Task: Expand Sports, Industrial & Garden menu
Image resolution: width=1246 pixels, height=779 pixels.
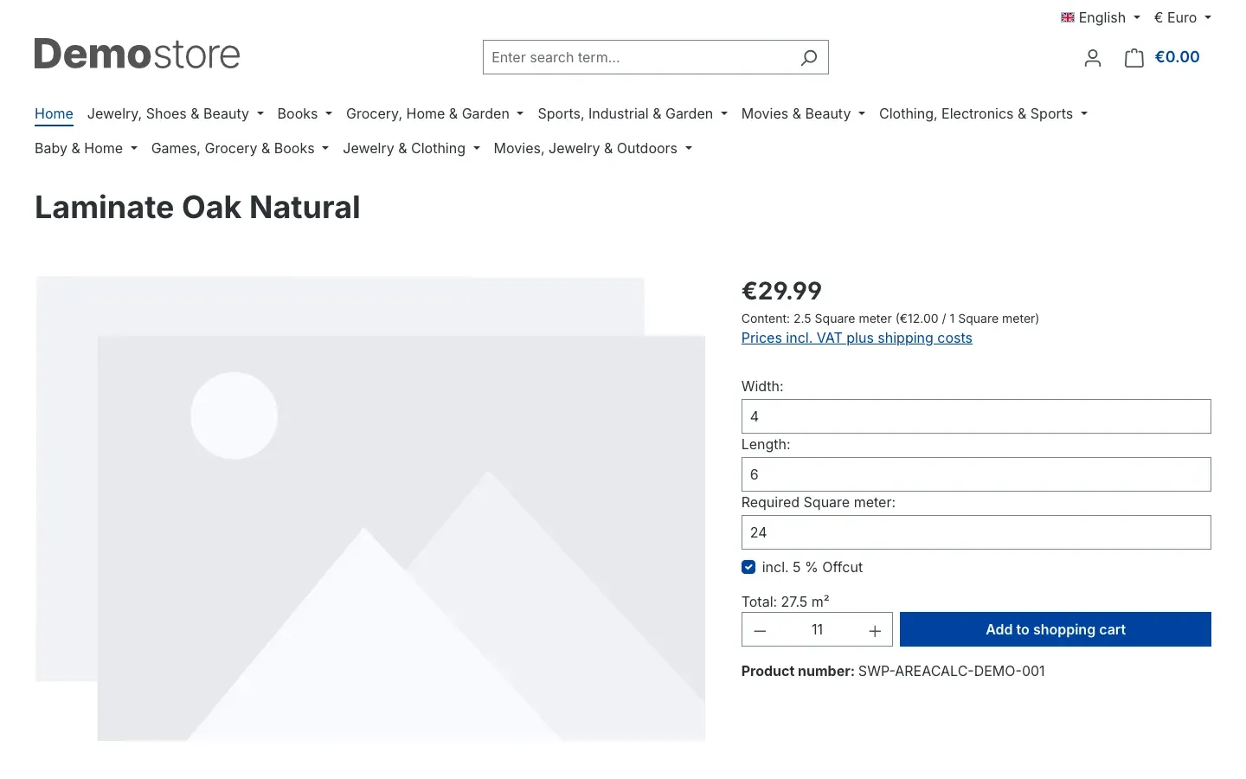Action: (x=633, y=113)
